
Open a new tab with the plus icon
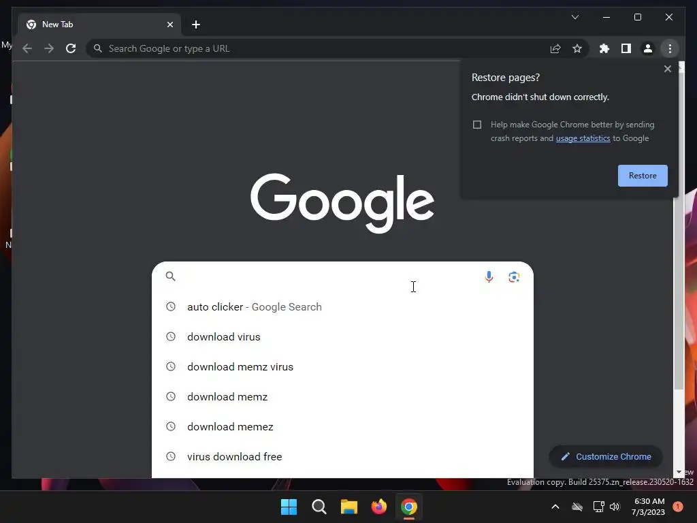196,25
